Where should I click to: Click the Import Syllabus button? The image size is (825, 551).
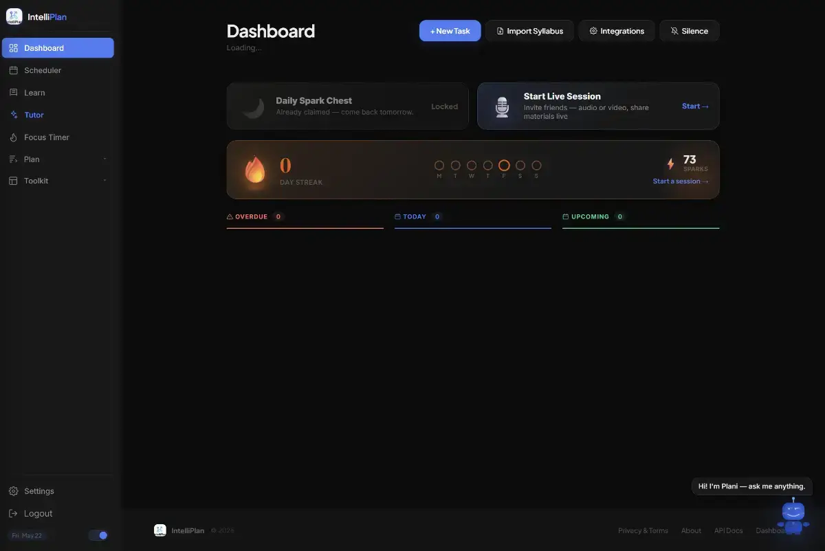tap(530, 31)
